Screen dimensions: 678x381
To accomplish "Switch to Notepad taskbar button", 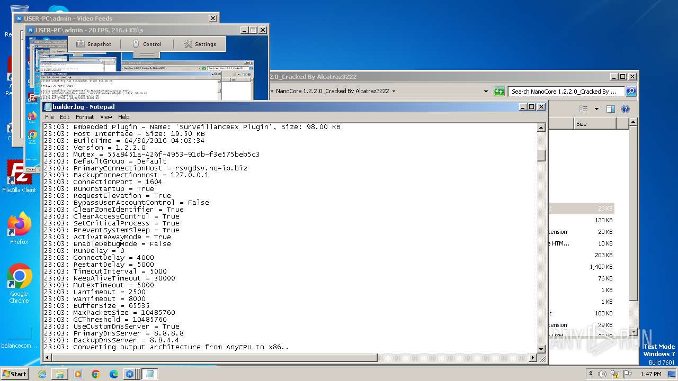I will (x=149, y=374).
